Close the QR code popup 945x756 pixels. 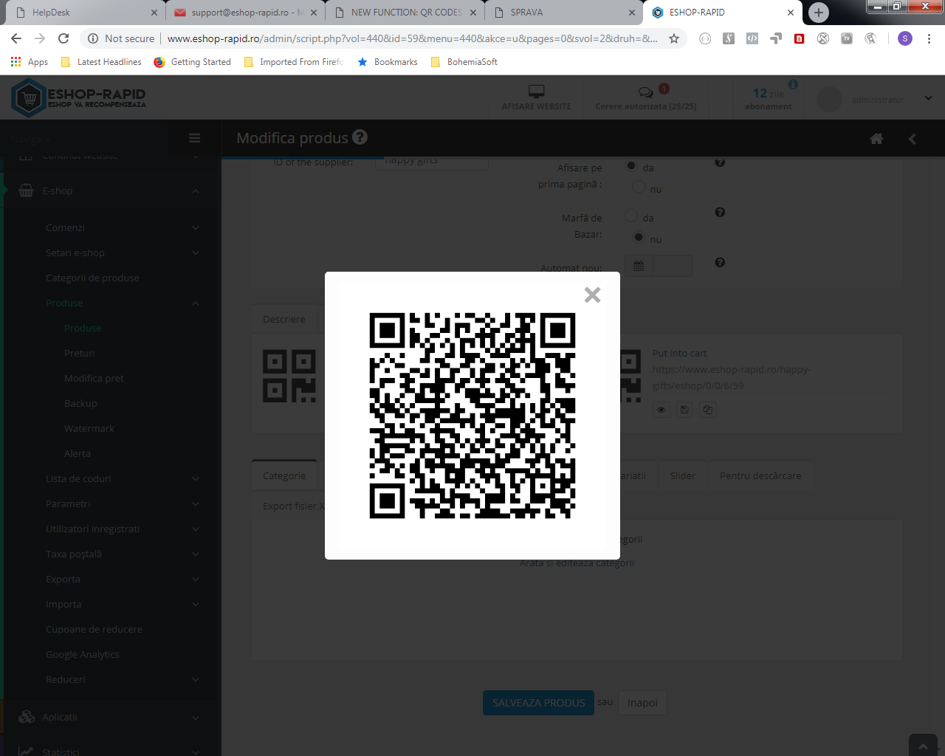pos(592,295)
